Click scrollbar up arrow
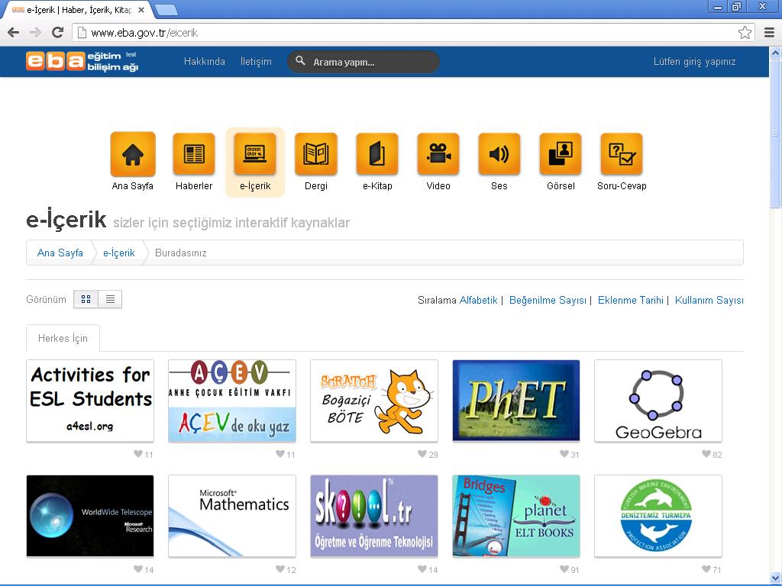This screenshot has height=586, width=782. click(x=776, y=53)
